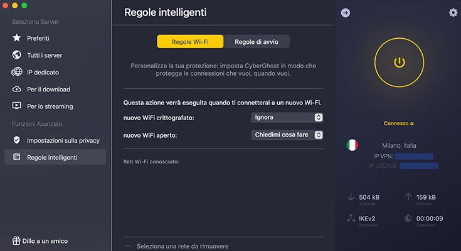Image resolution: width=461 pixels, height=251 pixels.
Task: Click Dillo a un amico link
Action: pyautogui.click(x=45, y=241)
